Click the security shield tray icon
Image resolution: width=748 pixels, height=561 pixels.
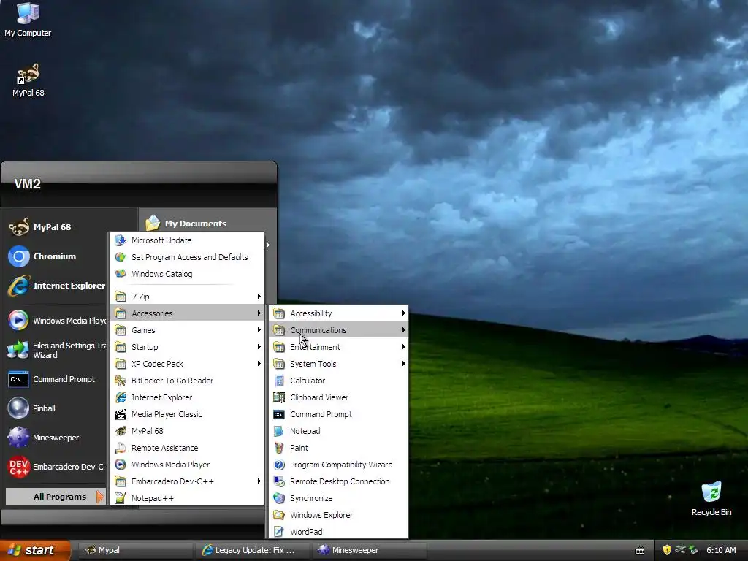[667, 550]
